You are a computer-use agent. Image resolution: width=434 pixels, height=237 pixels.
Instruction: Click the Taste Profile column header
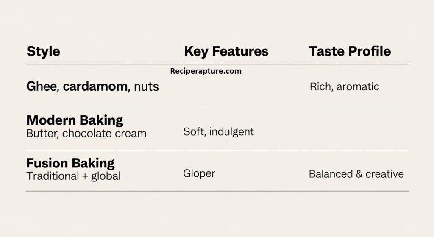click(349, 52)
